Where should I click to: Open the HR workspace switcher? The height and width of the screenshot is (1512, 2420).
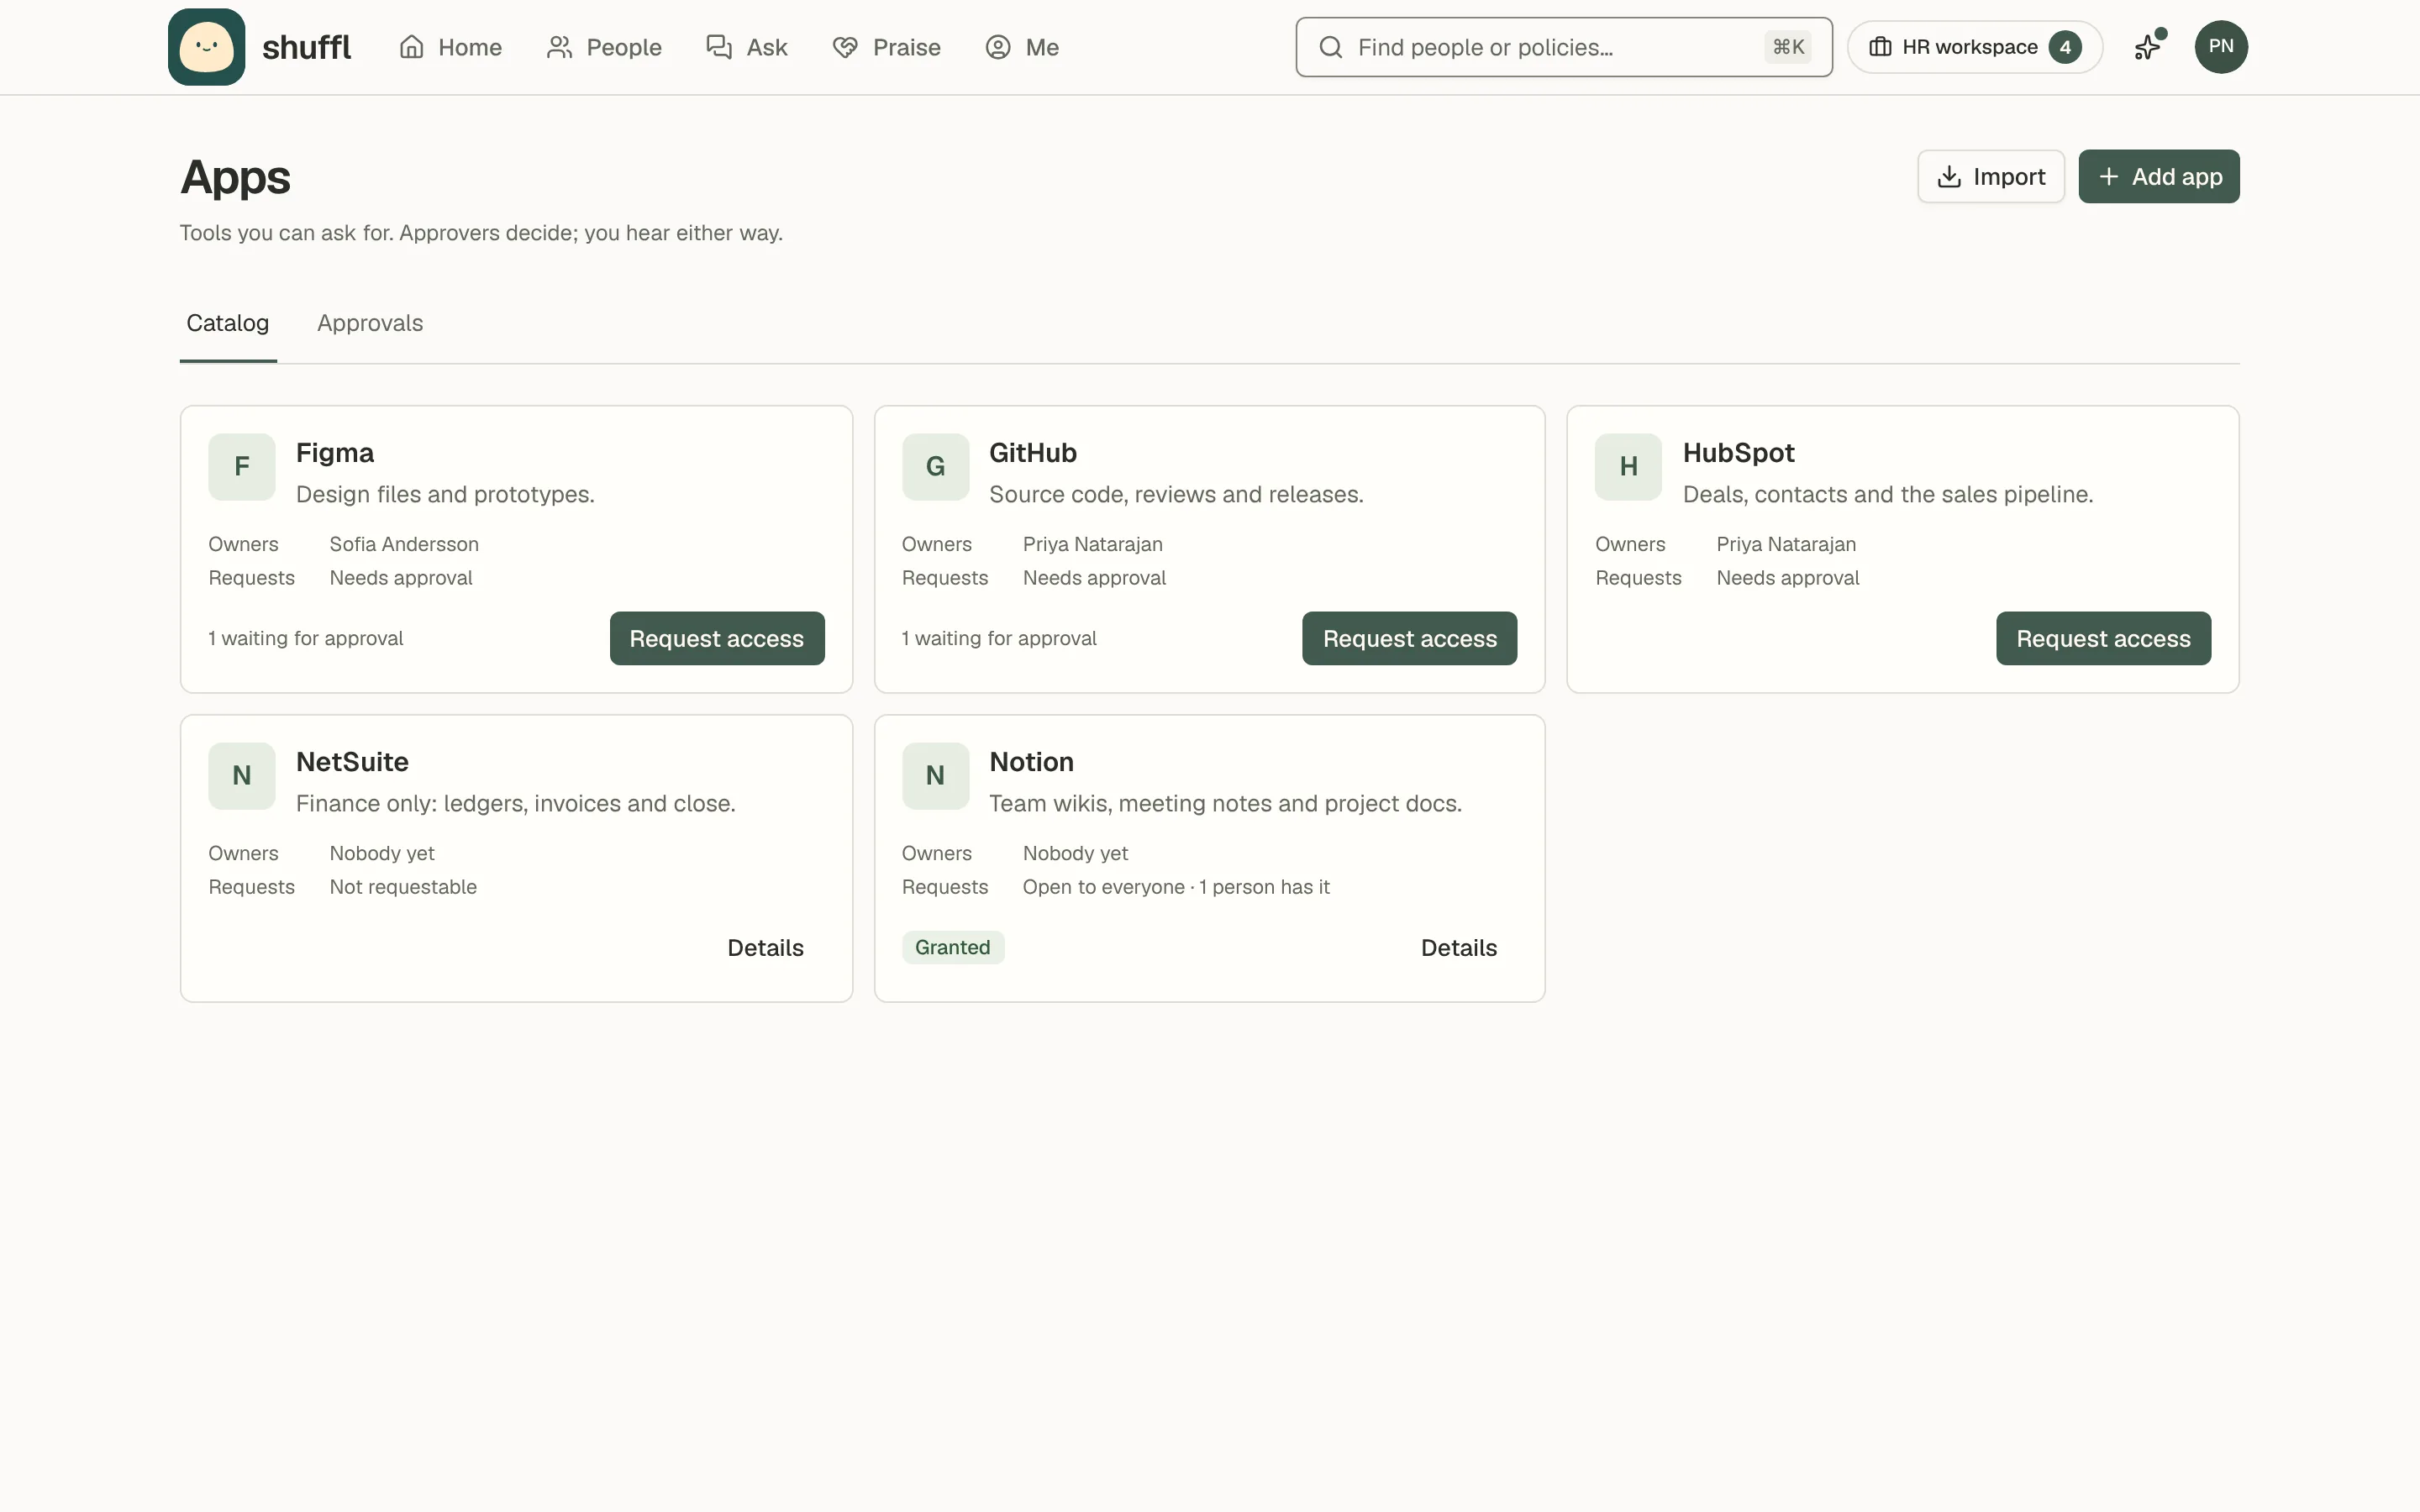(x=1974, y=47)
